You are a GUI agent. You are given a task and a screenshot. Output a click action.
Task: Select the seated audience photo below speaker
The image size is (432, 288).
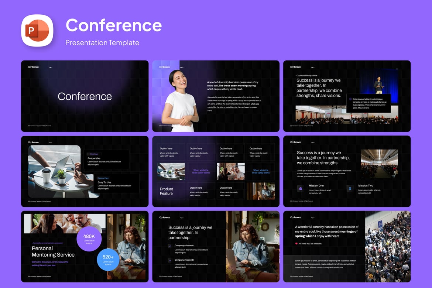click(347, 114)
